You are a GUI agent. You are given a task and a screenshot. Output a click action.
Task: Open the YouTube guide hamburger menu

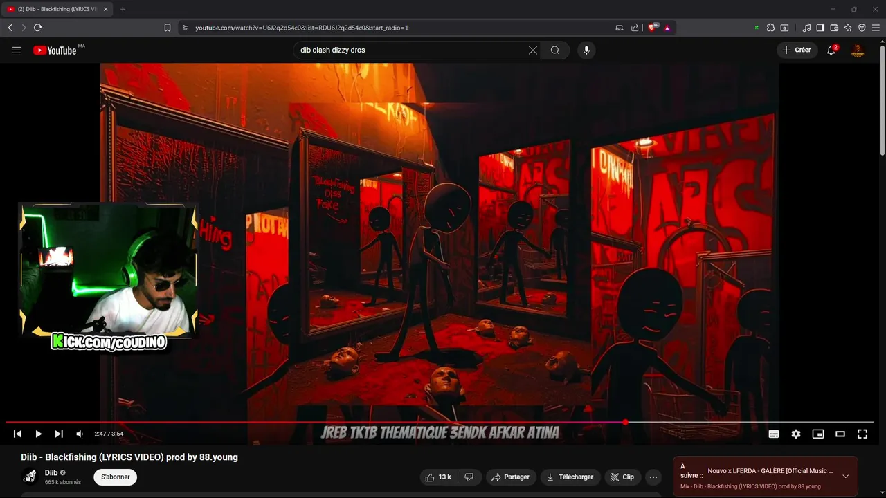[x=17, y=50]
